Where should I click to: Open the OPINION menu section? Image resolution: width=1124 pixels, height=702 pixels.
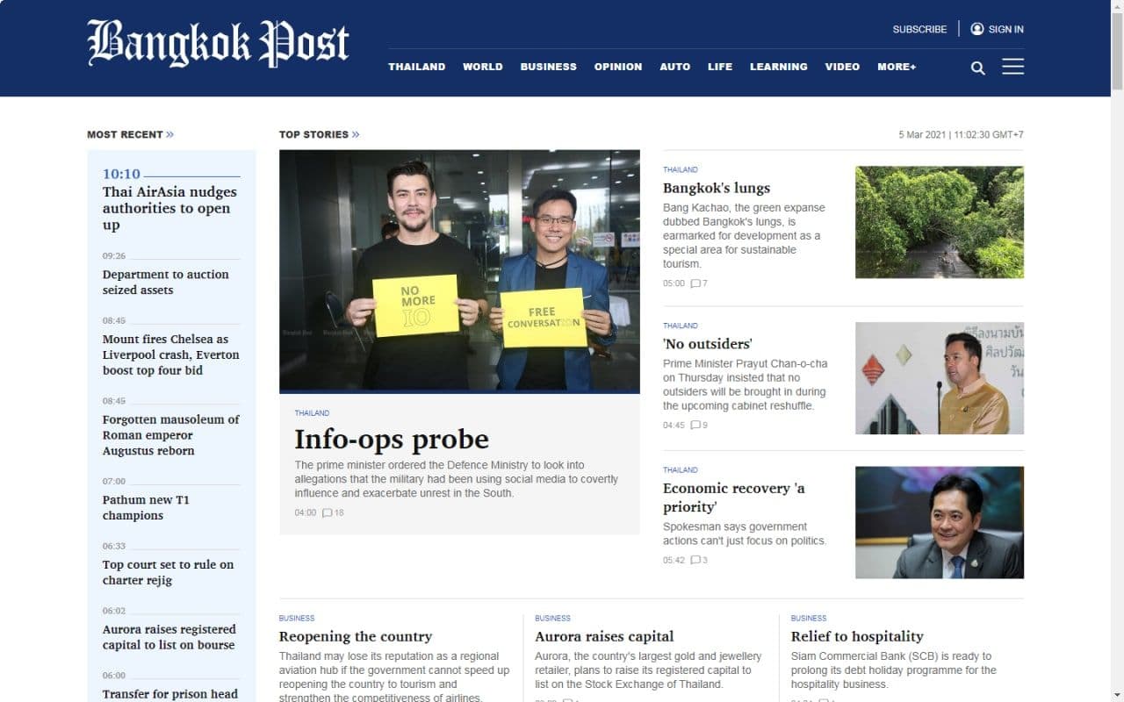click(x=618, y=67)
